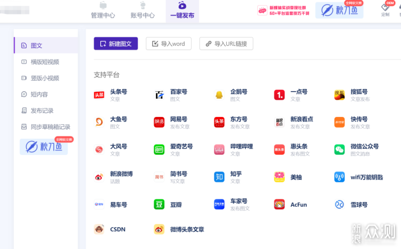Select the 微信公众号 platform name
The width and height of the screenshot is (401, 249).
pos(365,147)
